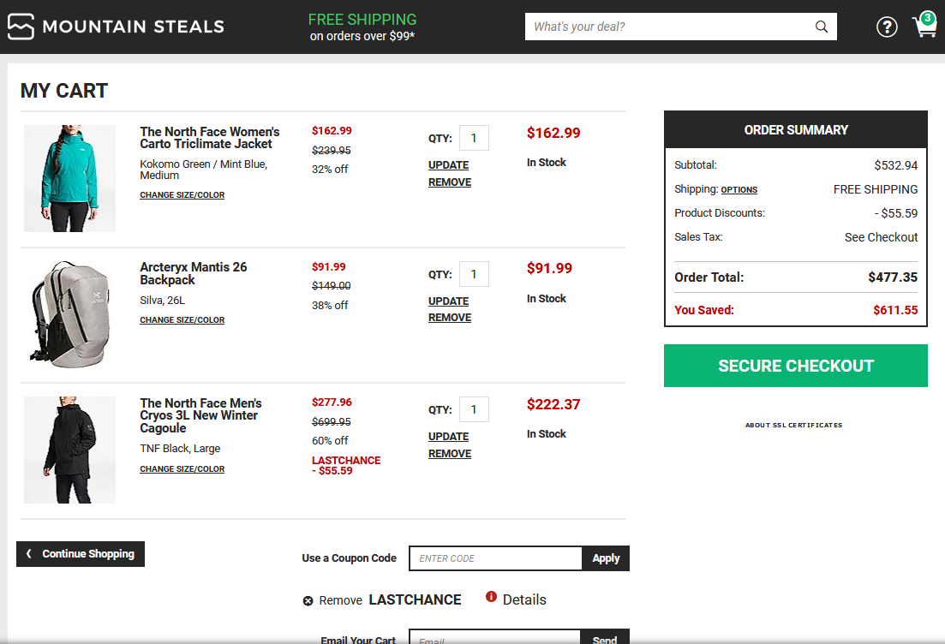Click the coupon code entry field
945x644 pixels.
click(495, 558)
